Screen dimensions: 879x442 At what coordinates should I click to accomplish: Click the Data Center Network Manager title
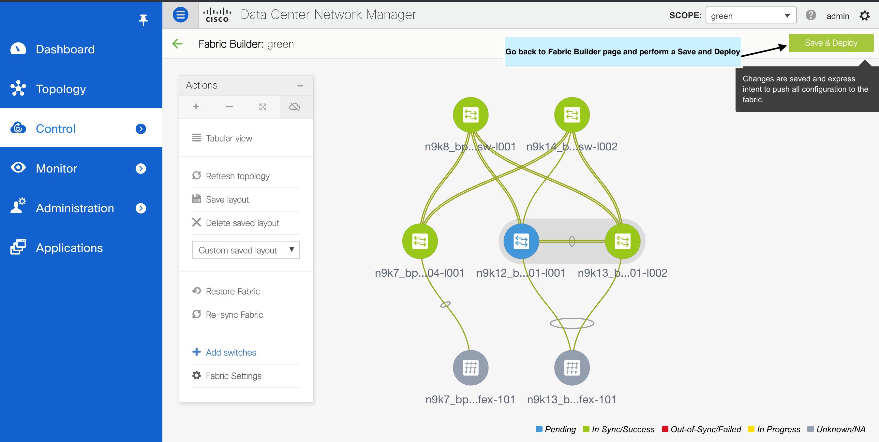[x=328, y=15]
